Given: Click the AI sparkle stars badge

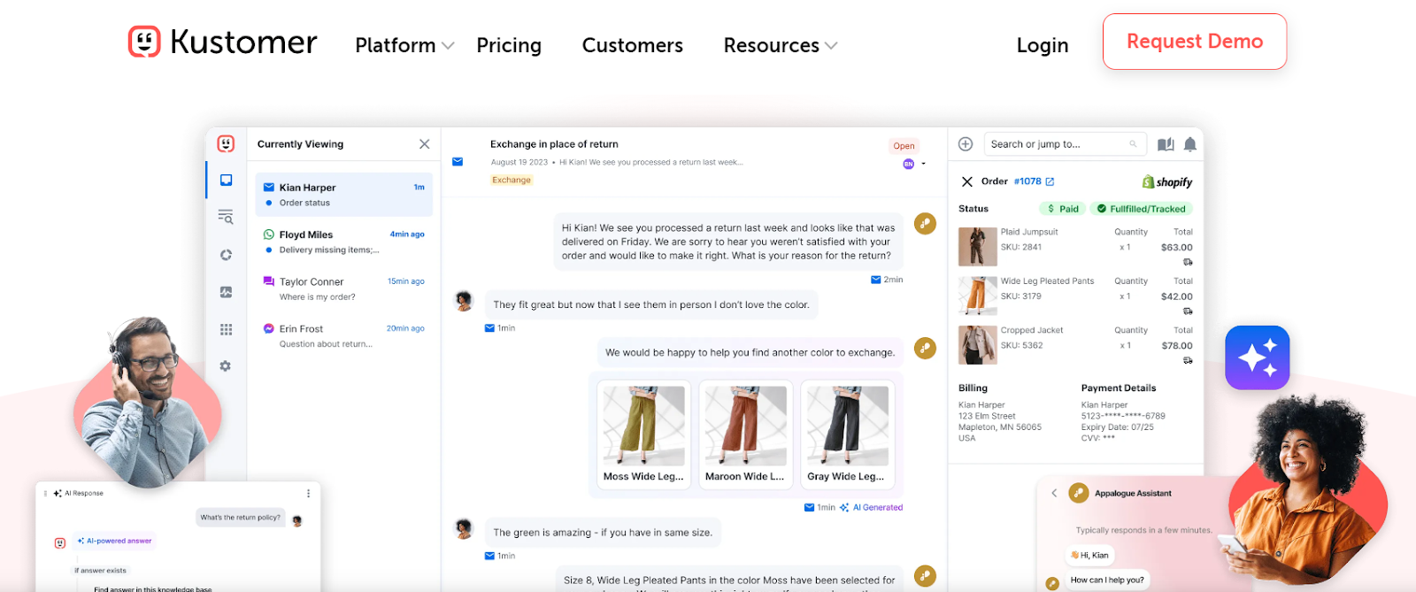Looking at the screenshot, I should 1257,358.
